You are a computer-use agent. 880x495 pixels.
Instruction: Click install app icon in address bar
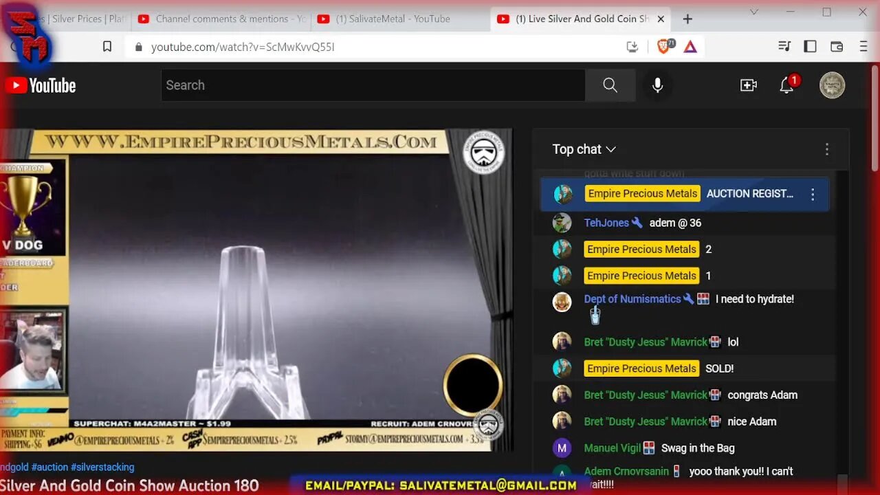click(632, 47)
